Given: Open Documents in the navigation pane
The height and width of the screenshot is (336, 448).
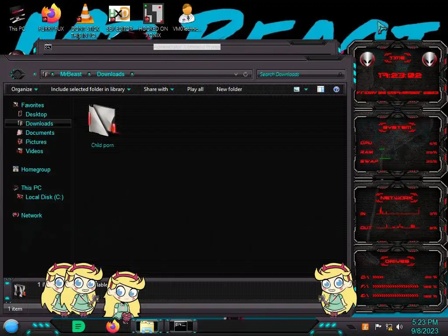Looking at the screenshot, I should point(40,133).
